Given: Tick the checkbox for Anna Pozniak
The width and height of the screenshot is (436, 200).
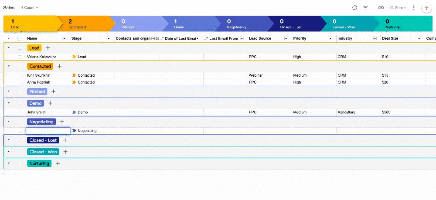Looking at the screenshot, I should (20, 82).
